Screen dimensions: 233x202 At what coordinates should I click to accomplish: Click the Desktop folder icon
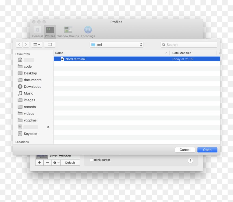click(x=20, y=73)
